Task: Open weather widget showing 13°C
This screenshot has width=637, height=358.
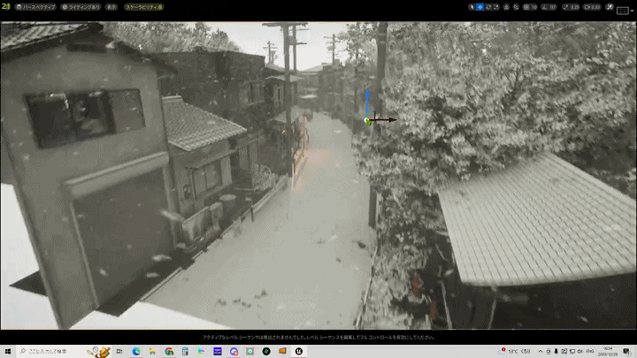Action: [514, 351]
